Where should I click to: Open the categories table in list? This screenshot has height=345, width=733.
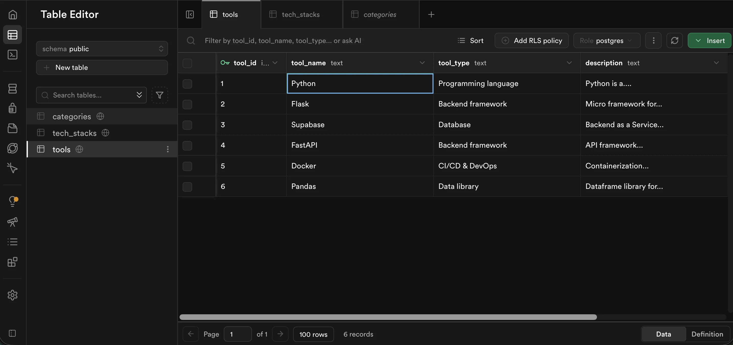[x=102, y=116]
